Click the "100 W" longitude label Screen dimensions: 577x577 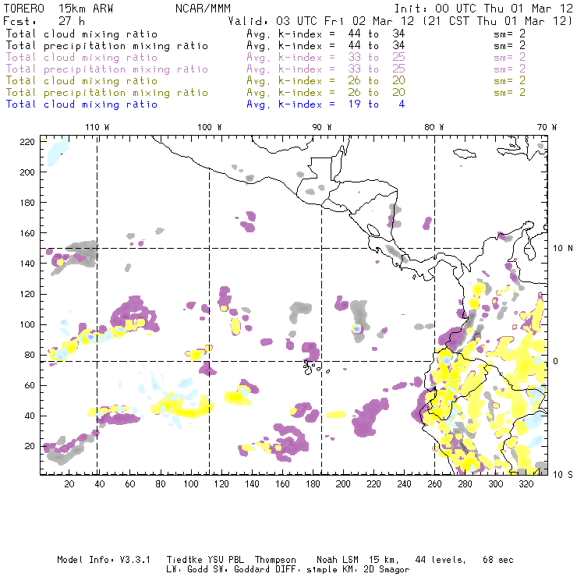[210, 127]
